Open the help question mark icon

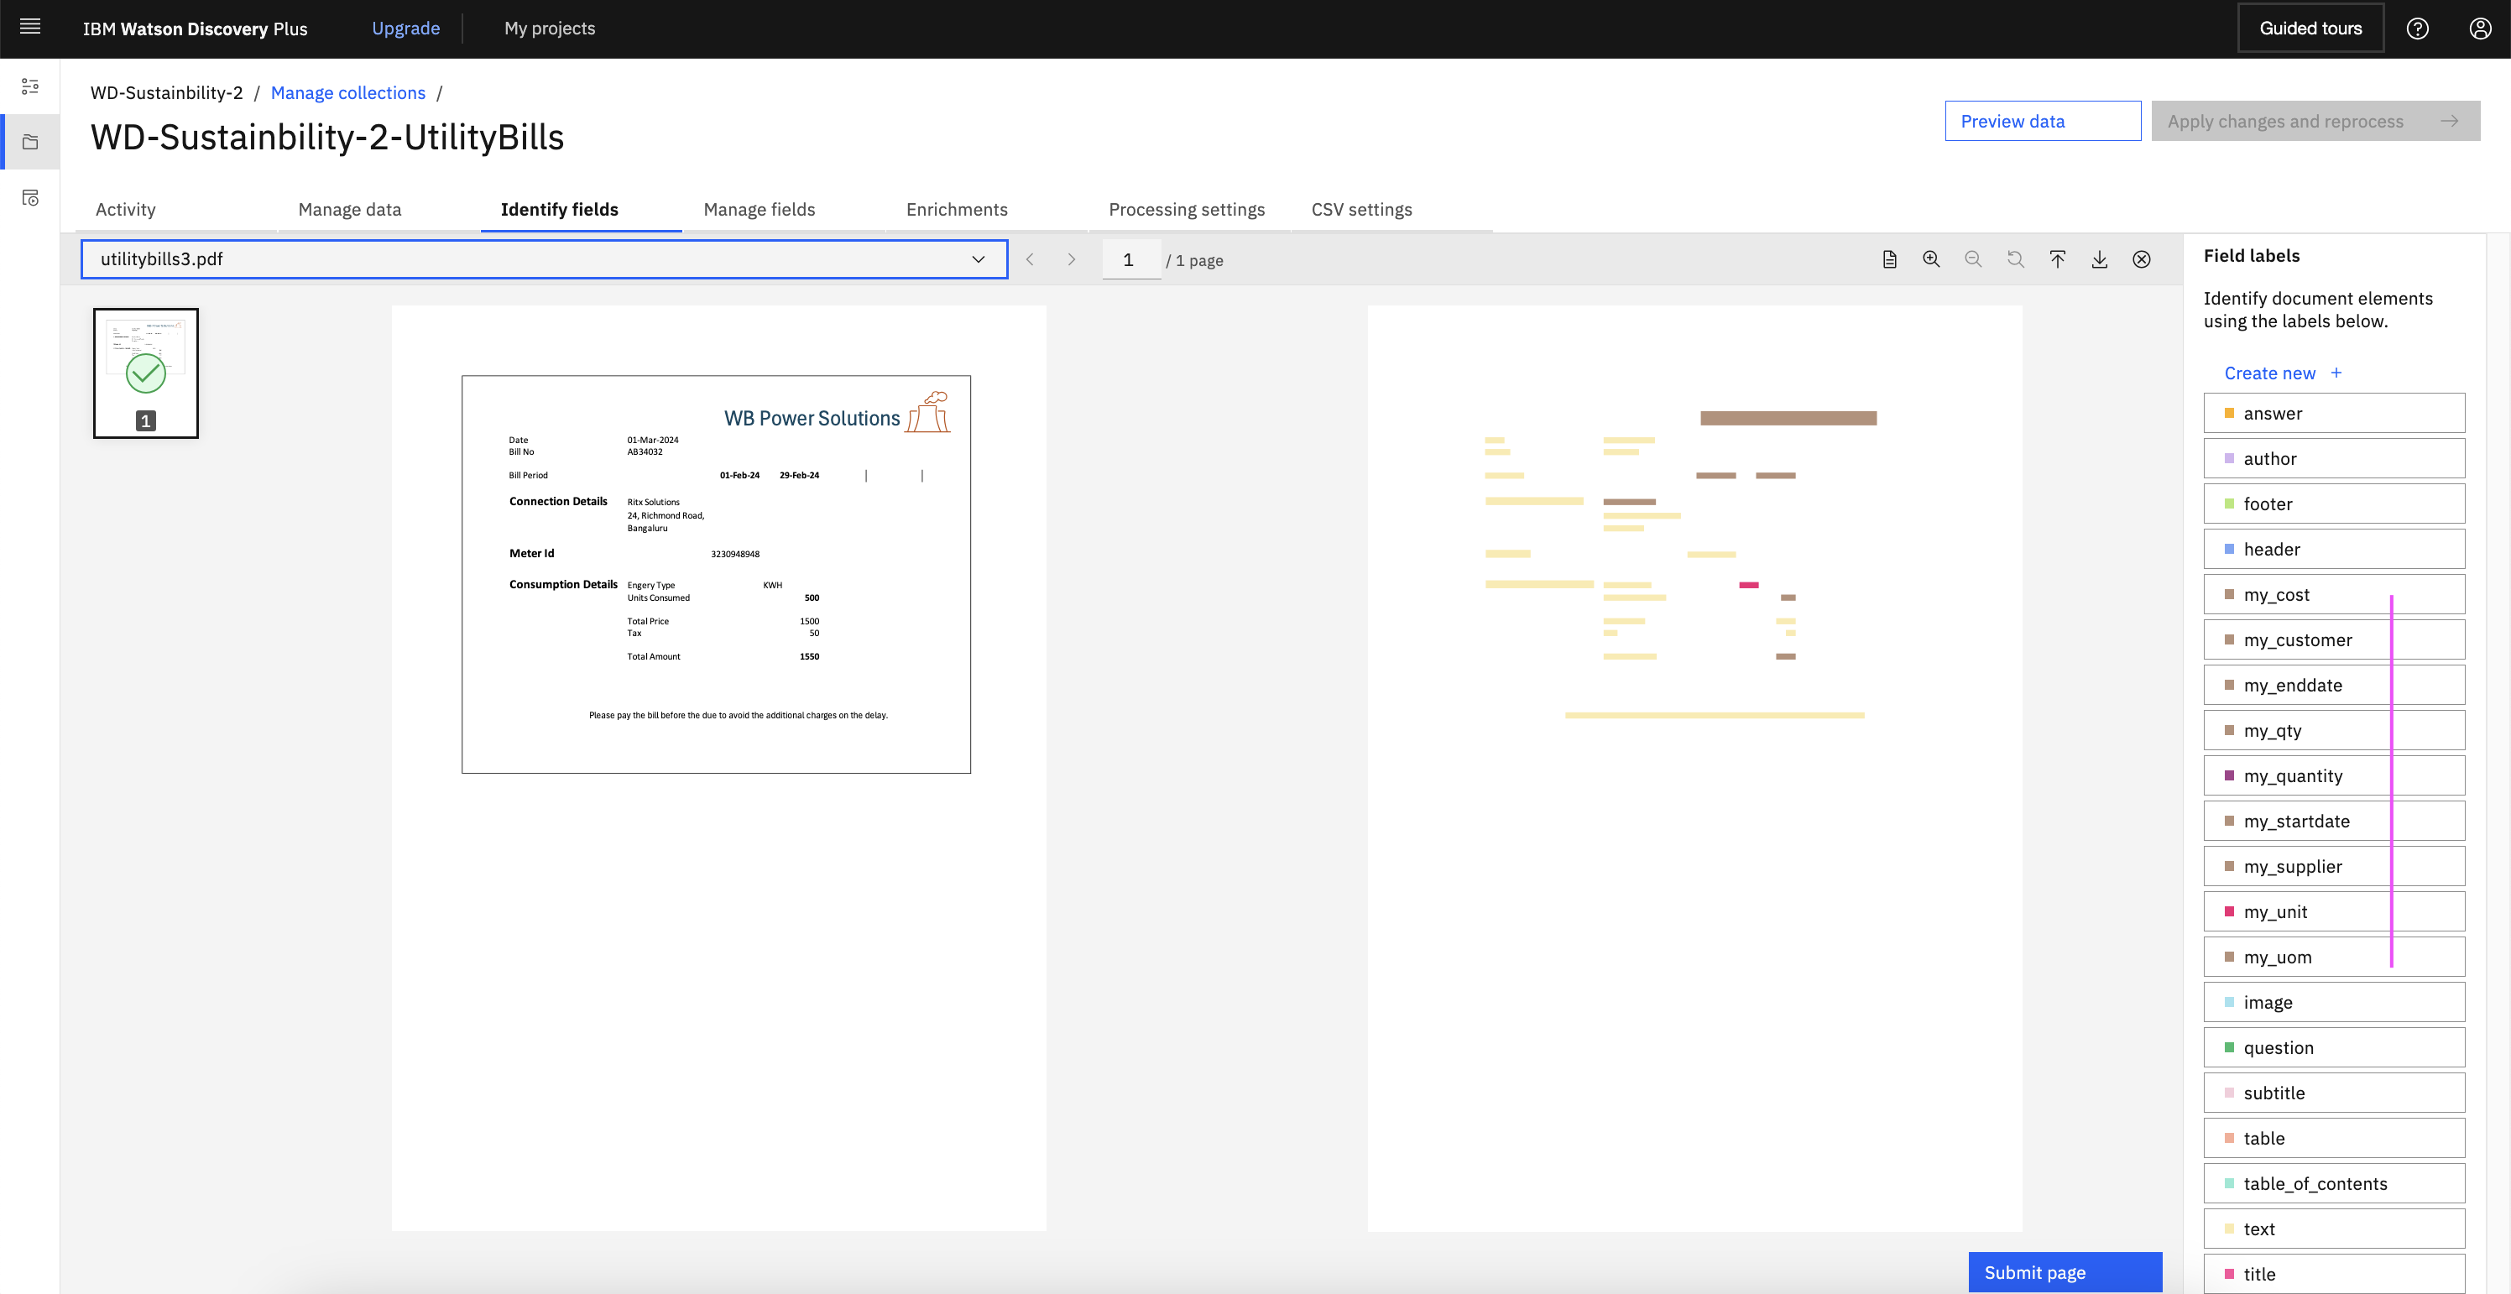click(x=2417, y=29)
